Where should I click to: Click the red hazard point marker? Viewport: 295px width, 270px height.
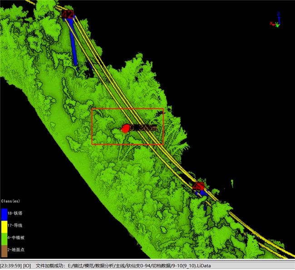[126, 128]
